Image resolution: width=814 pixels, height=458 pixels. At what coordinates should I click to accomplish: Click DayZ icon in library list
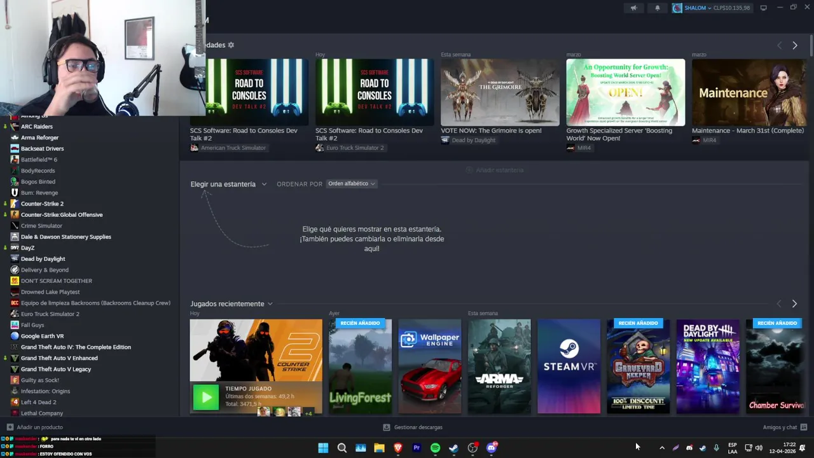[15, 248]
